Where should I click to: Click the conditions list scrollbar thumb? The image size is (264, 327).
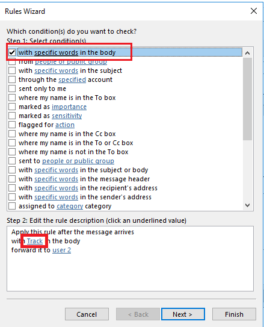tap(248, 99)
